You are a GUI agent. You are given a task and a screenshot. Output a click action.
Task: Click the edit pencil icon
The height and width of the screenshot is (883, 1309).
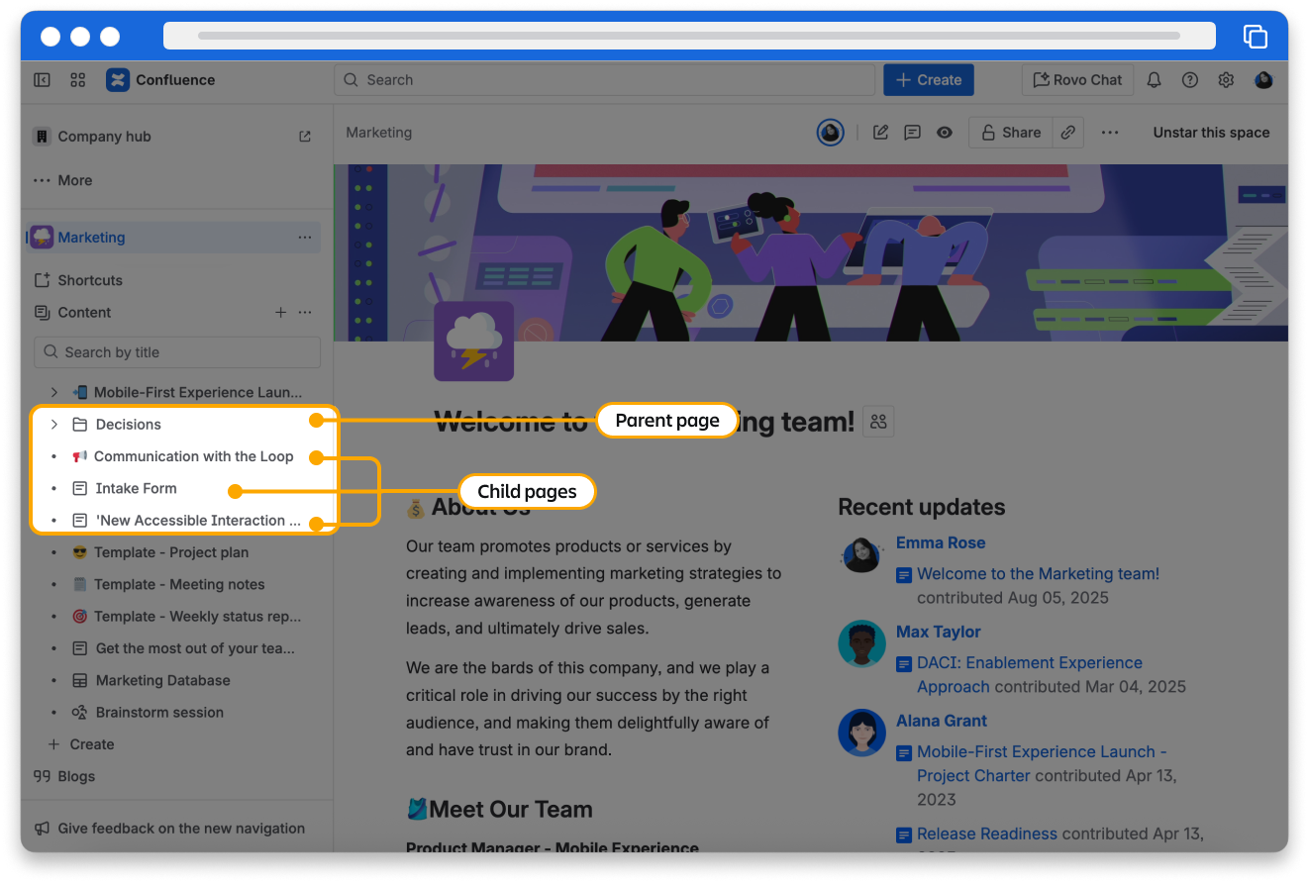[880, 133]
